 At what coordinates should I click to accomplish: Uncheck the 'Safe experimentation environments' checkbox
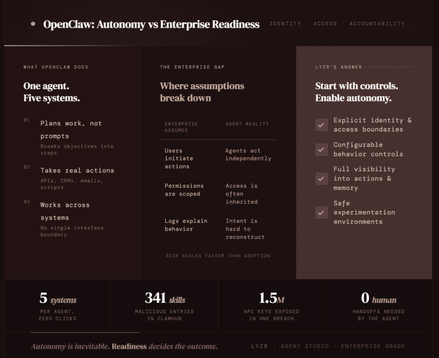click(322, 212)
